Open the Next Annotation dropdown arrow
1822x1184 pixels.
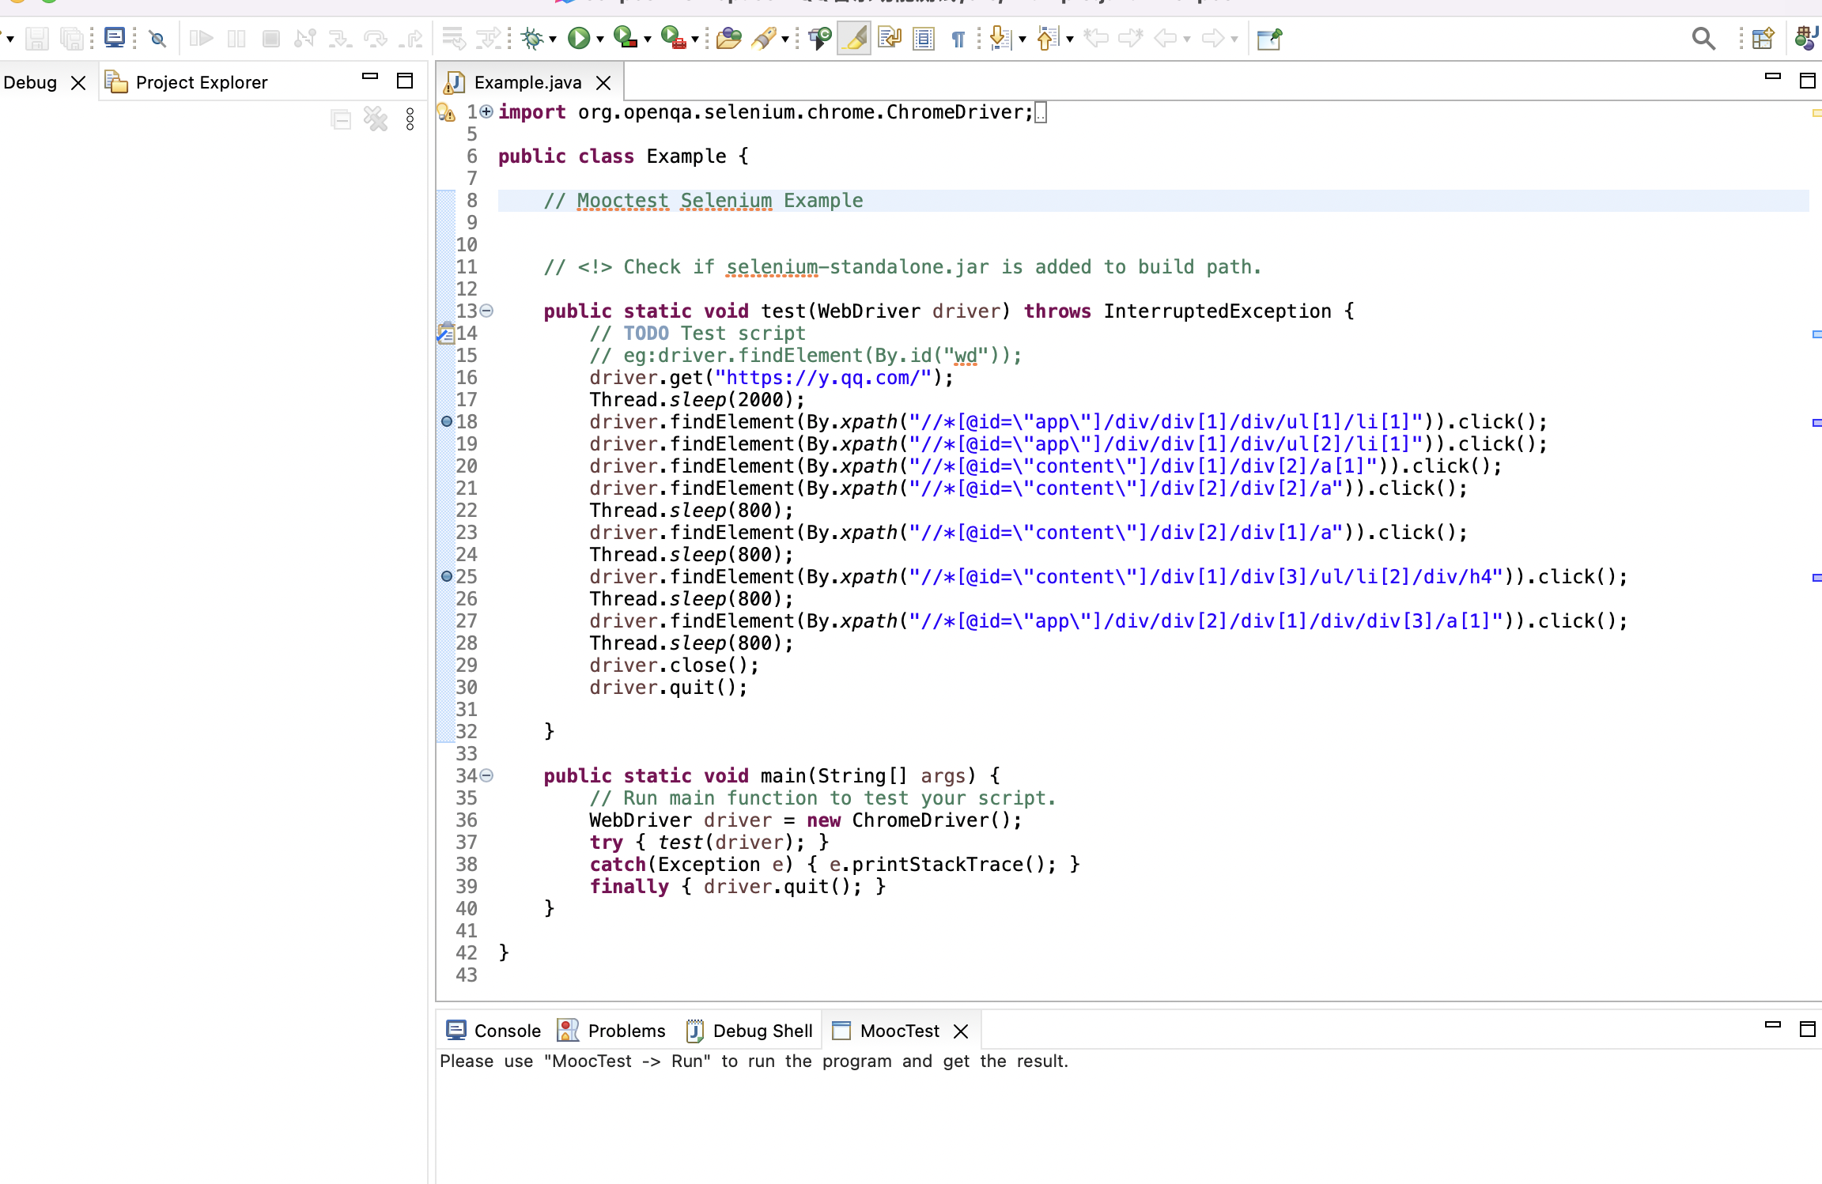click(1023, 39)
